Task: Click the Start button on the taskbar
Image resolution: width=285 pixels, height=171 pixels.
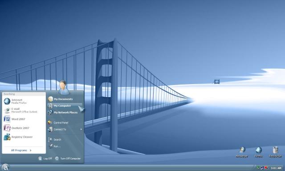Action: point(5,167)
